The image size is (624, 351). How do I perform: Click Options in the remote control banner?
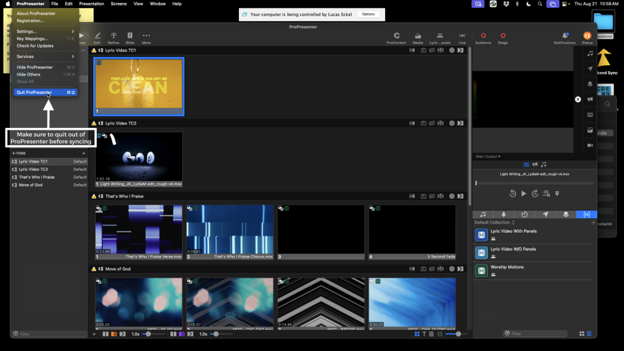click(x=368, y=14)
